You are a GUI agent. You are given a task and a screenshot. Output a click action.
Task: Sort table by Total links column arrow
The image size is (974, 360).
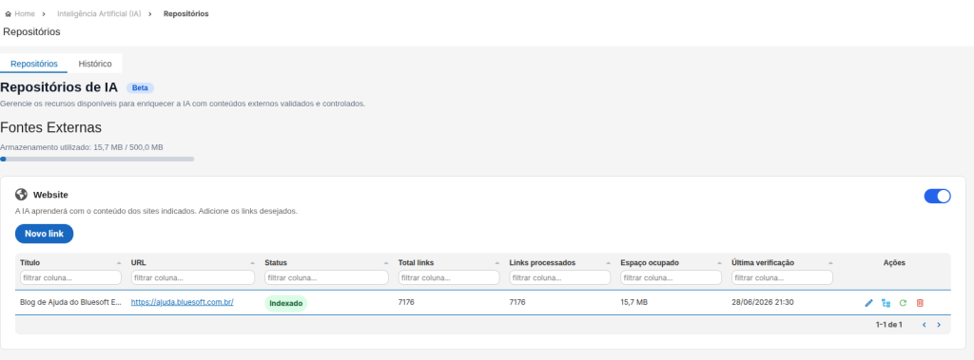[x=497, y=263]
